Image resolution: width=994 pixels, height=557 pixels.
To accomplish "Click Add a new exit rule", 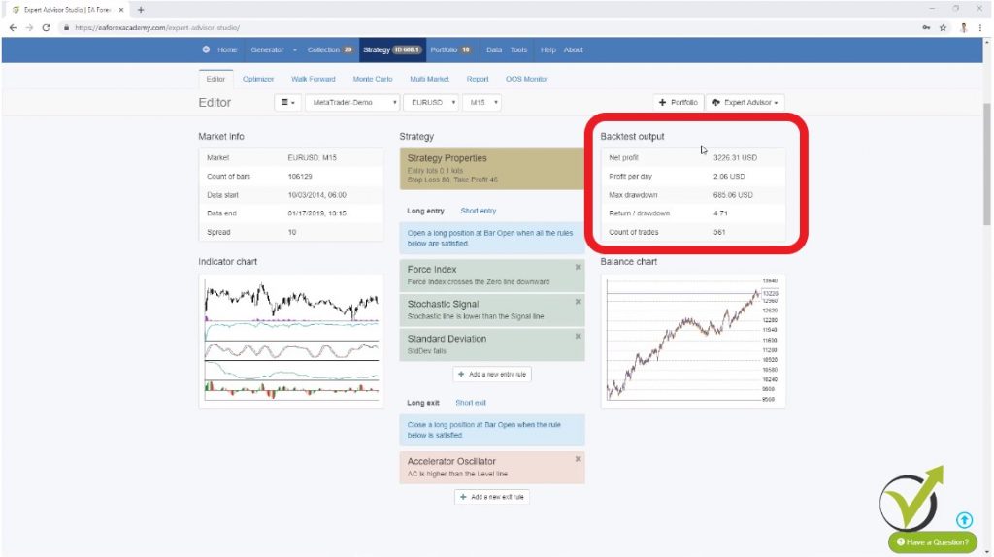I will [x=492, y=497].
